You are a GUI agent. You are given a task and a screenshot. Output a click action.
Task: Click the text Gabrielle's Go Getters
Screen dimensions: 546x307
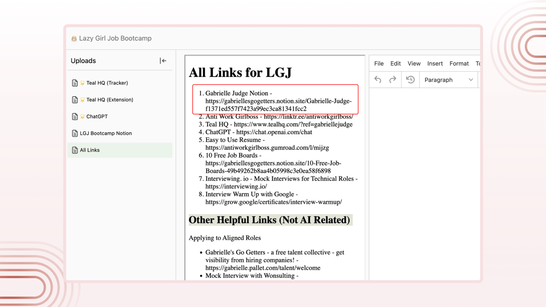tap(235, 252)
